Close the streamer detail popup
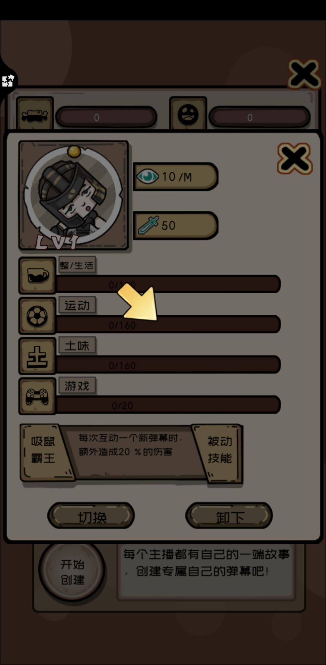 pos(295,158)
